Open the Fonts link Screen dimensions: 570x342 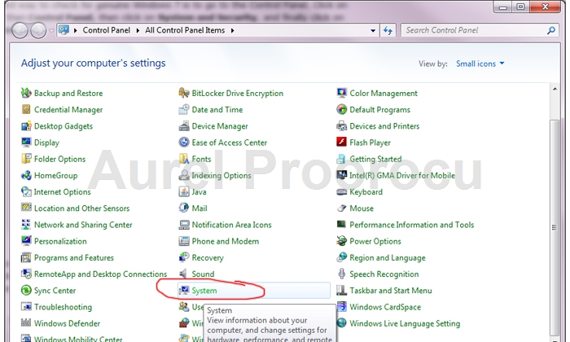[201, 159]
